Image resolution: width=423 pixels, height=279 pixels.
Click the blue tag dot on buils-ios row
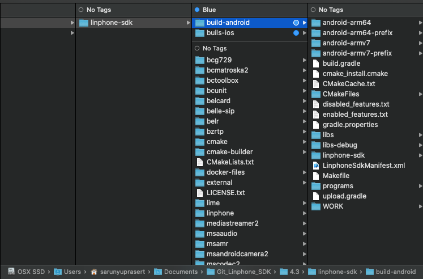pos(296,33)
